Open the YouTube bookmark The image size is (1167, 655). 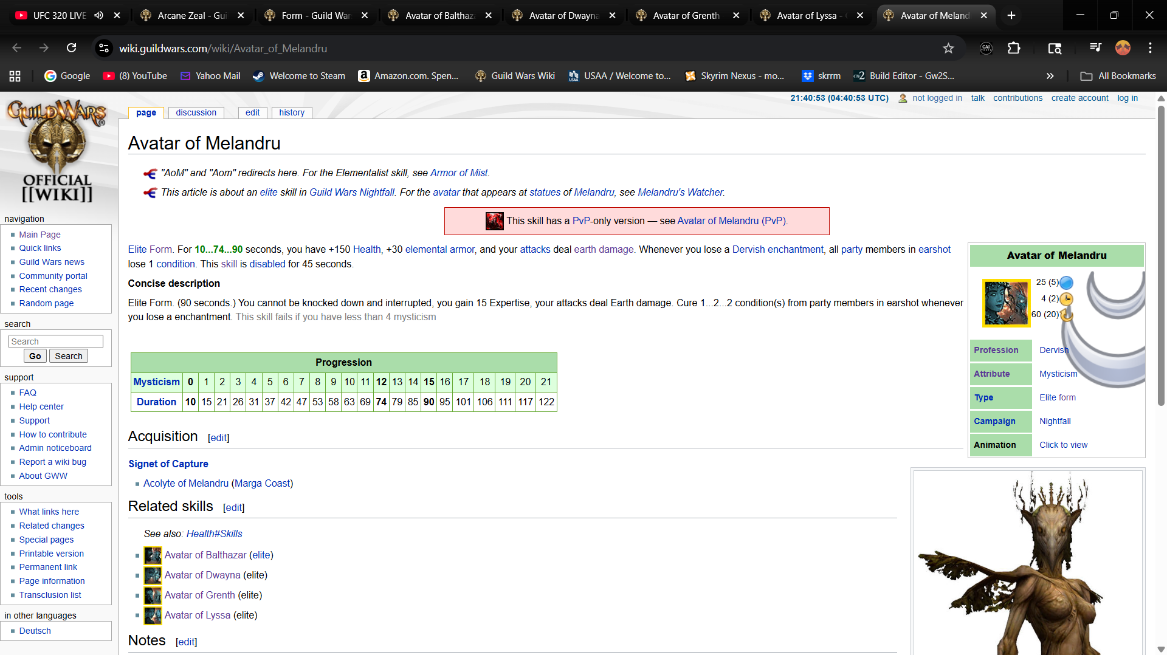click(x=135, y=76)
